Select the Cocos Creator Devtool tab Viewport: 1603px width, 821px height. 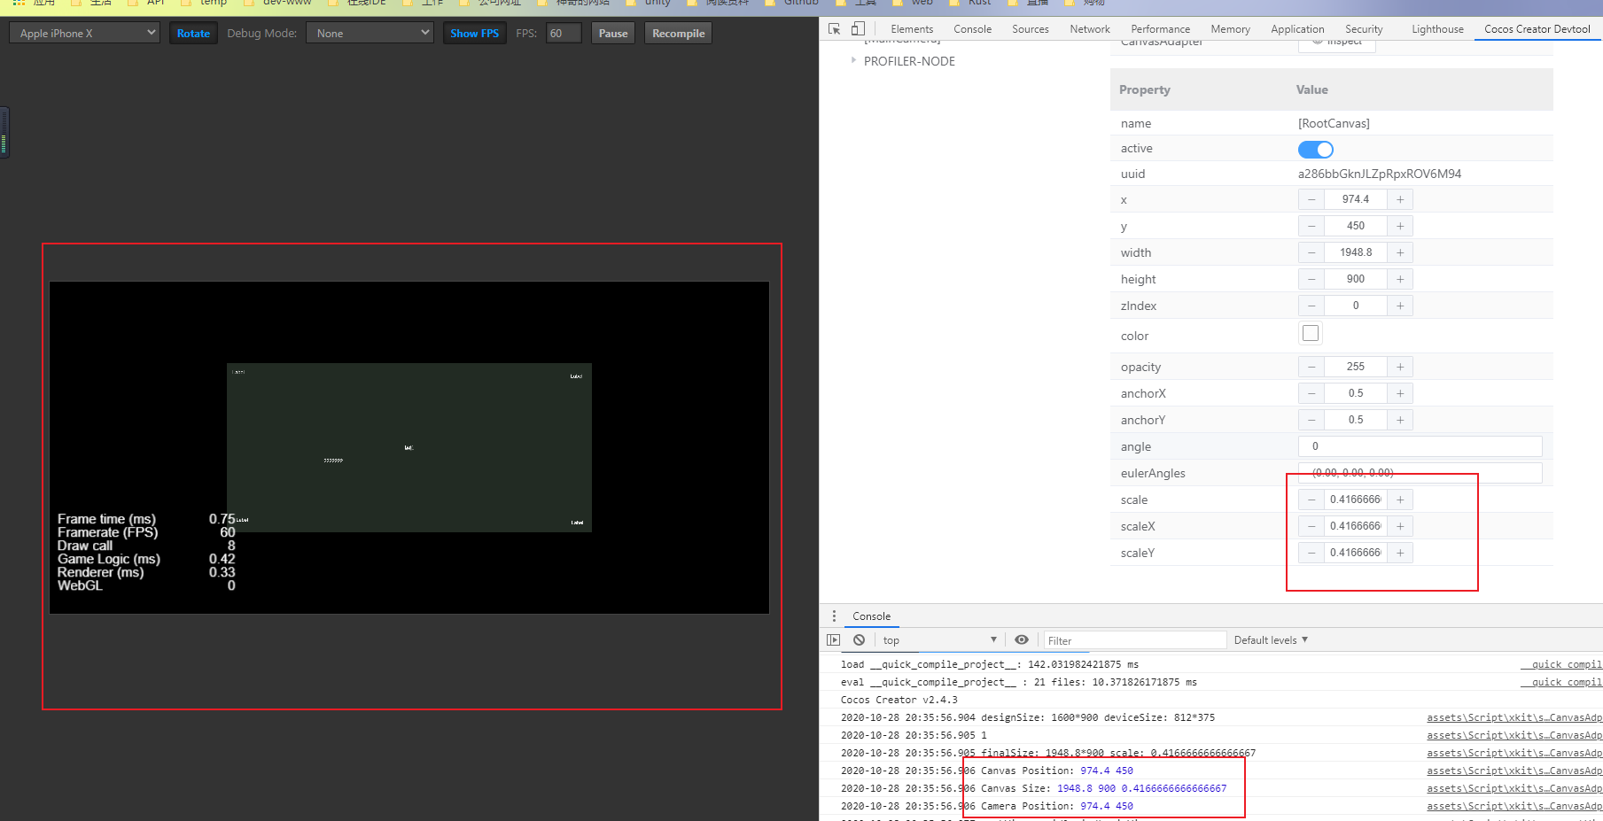1537,29
